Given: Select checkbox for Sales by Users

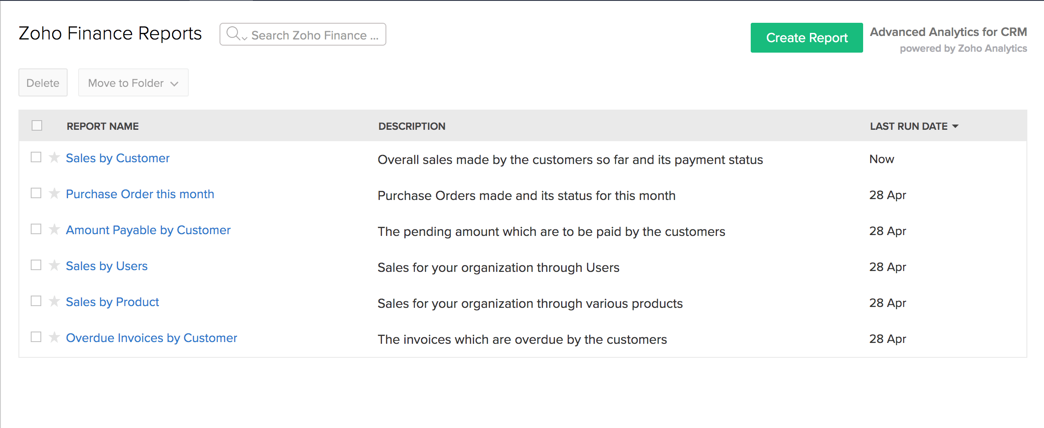Looking at the screenshot, I should pos(36,265).
